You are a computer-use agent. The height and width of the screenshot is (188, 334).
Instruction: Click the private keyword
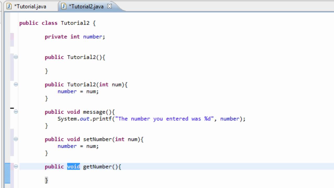click(56, 37)
